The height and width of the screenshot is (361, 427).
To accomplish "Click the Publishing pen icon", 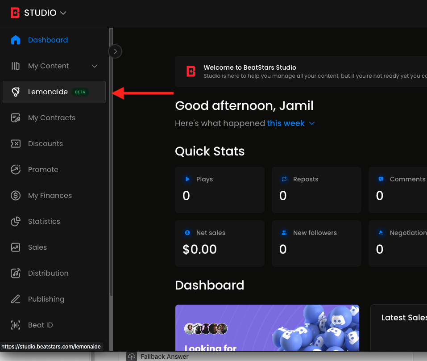I will pyautogui.click(x=16, y=299).
